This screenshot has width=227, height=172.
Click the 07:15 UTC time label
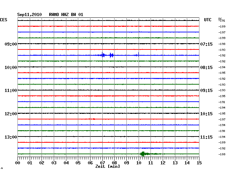click(x=206, y=44)
